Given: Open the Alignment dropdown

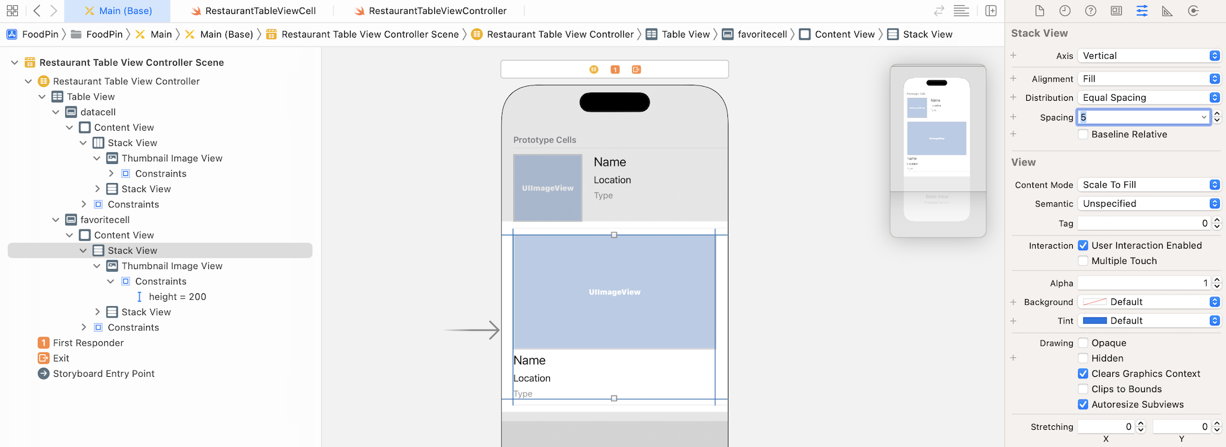Looking at the screenshot, I should (1149, 79).
